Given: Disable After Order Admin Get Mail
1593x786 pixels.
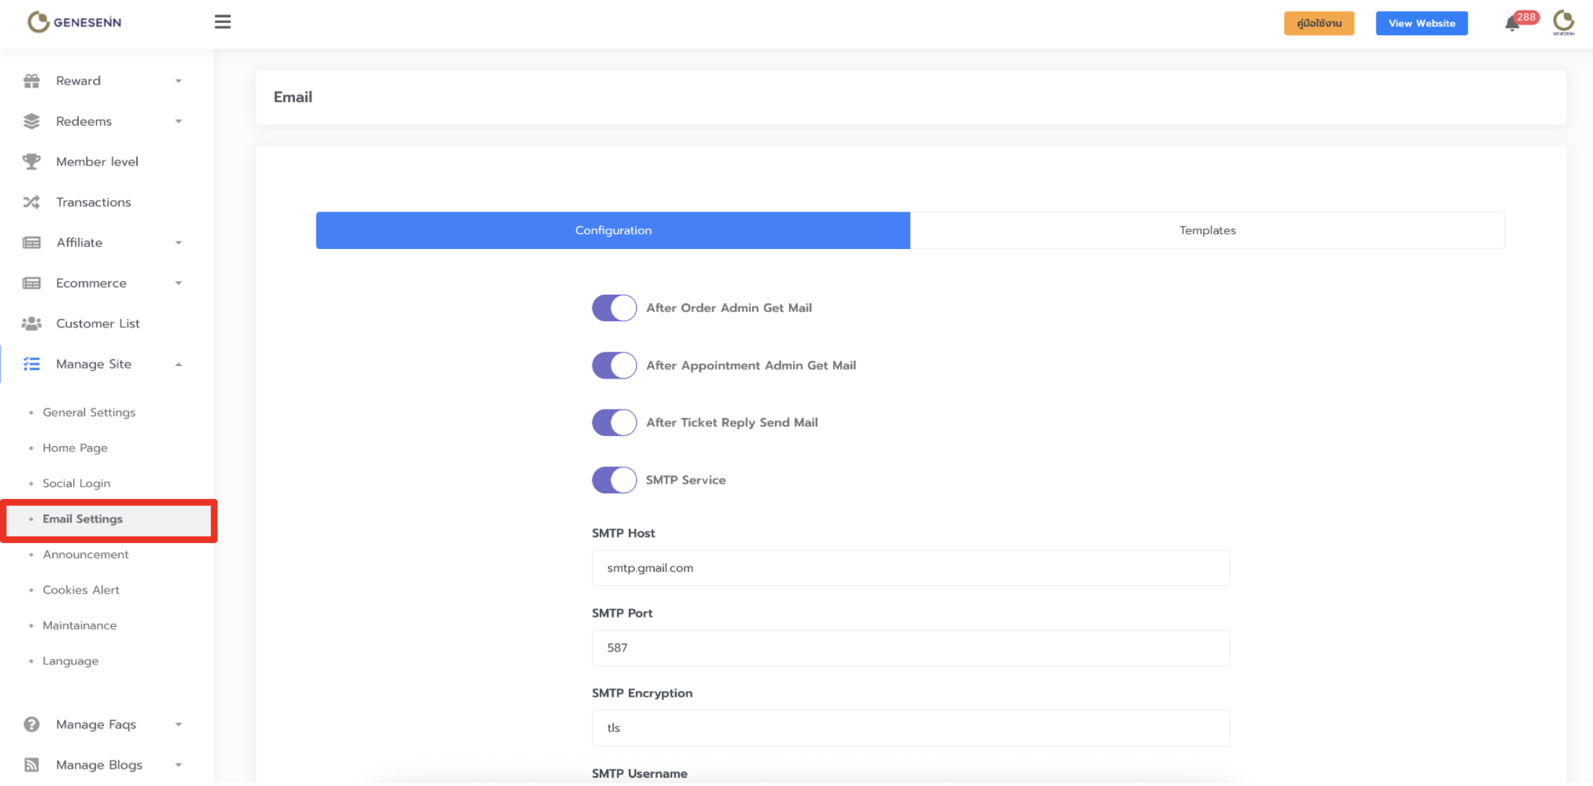Looking at the screenshot, I should pos(614,308).
